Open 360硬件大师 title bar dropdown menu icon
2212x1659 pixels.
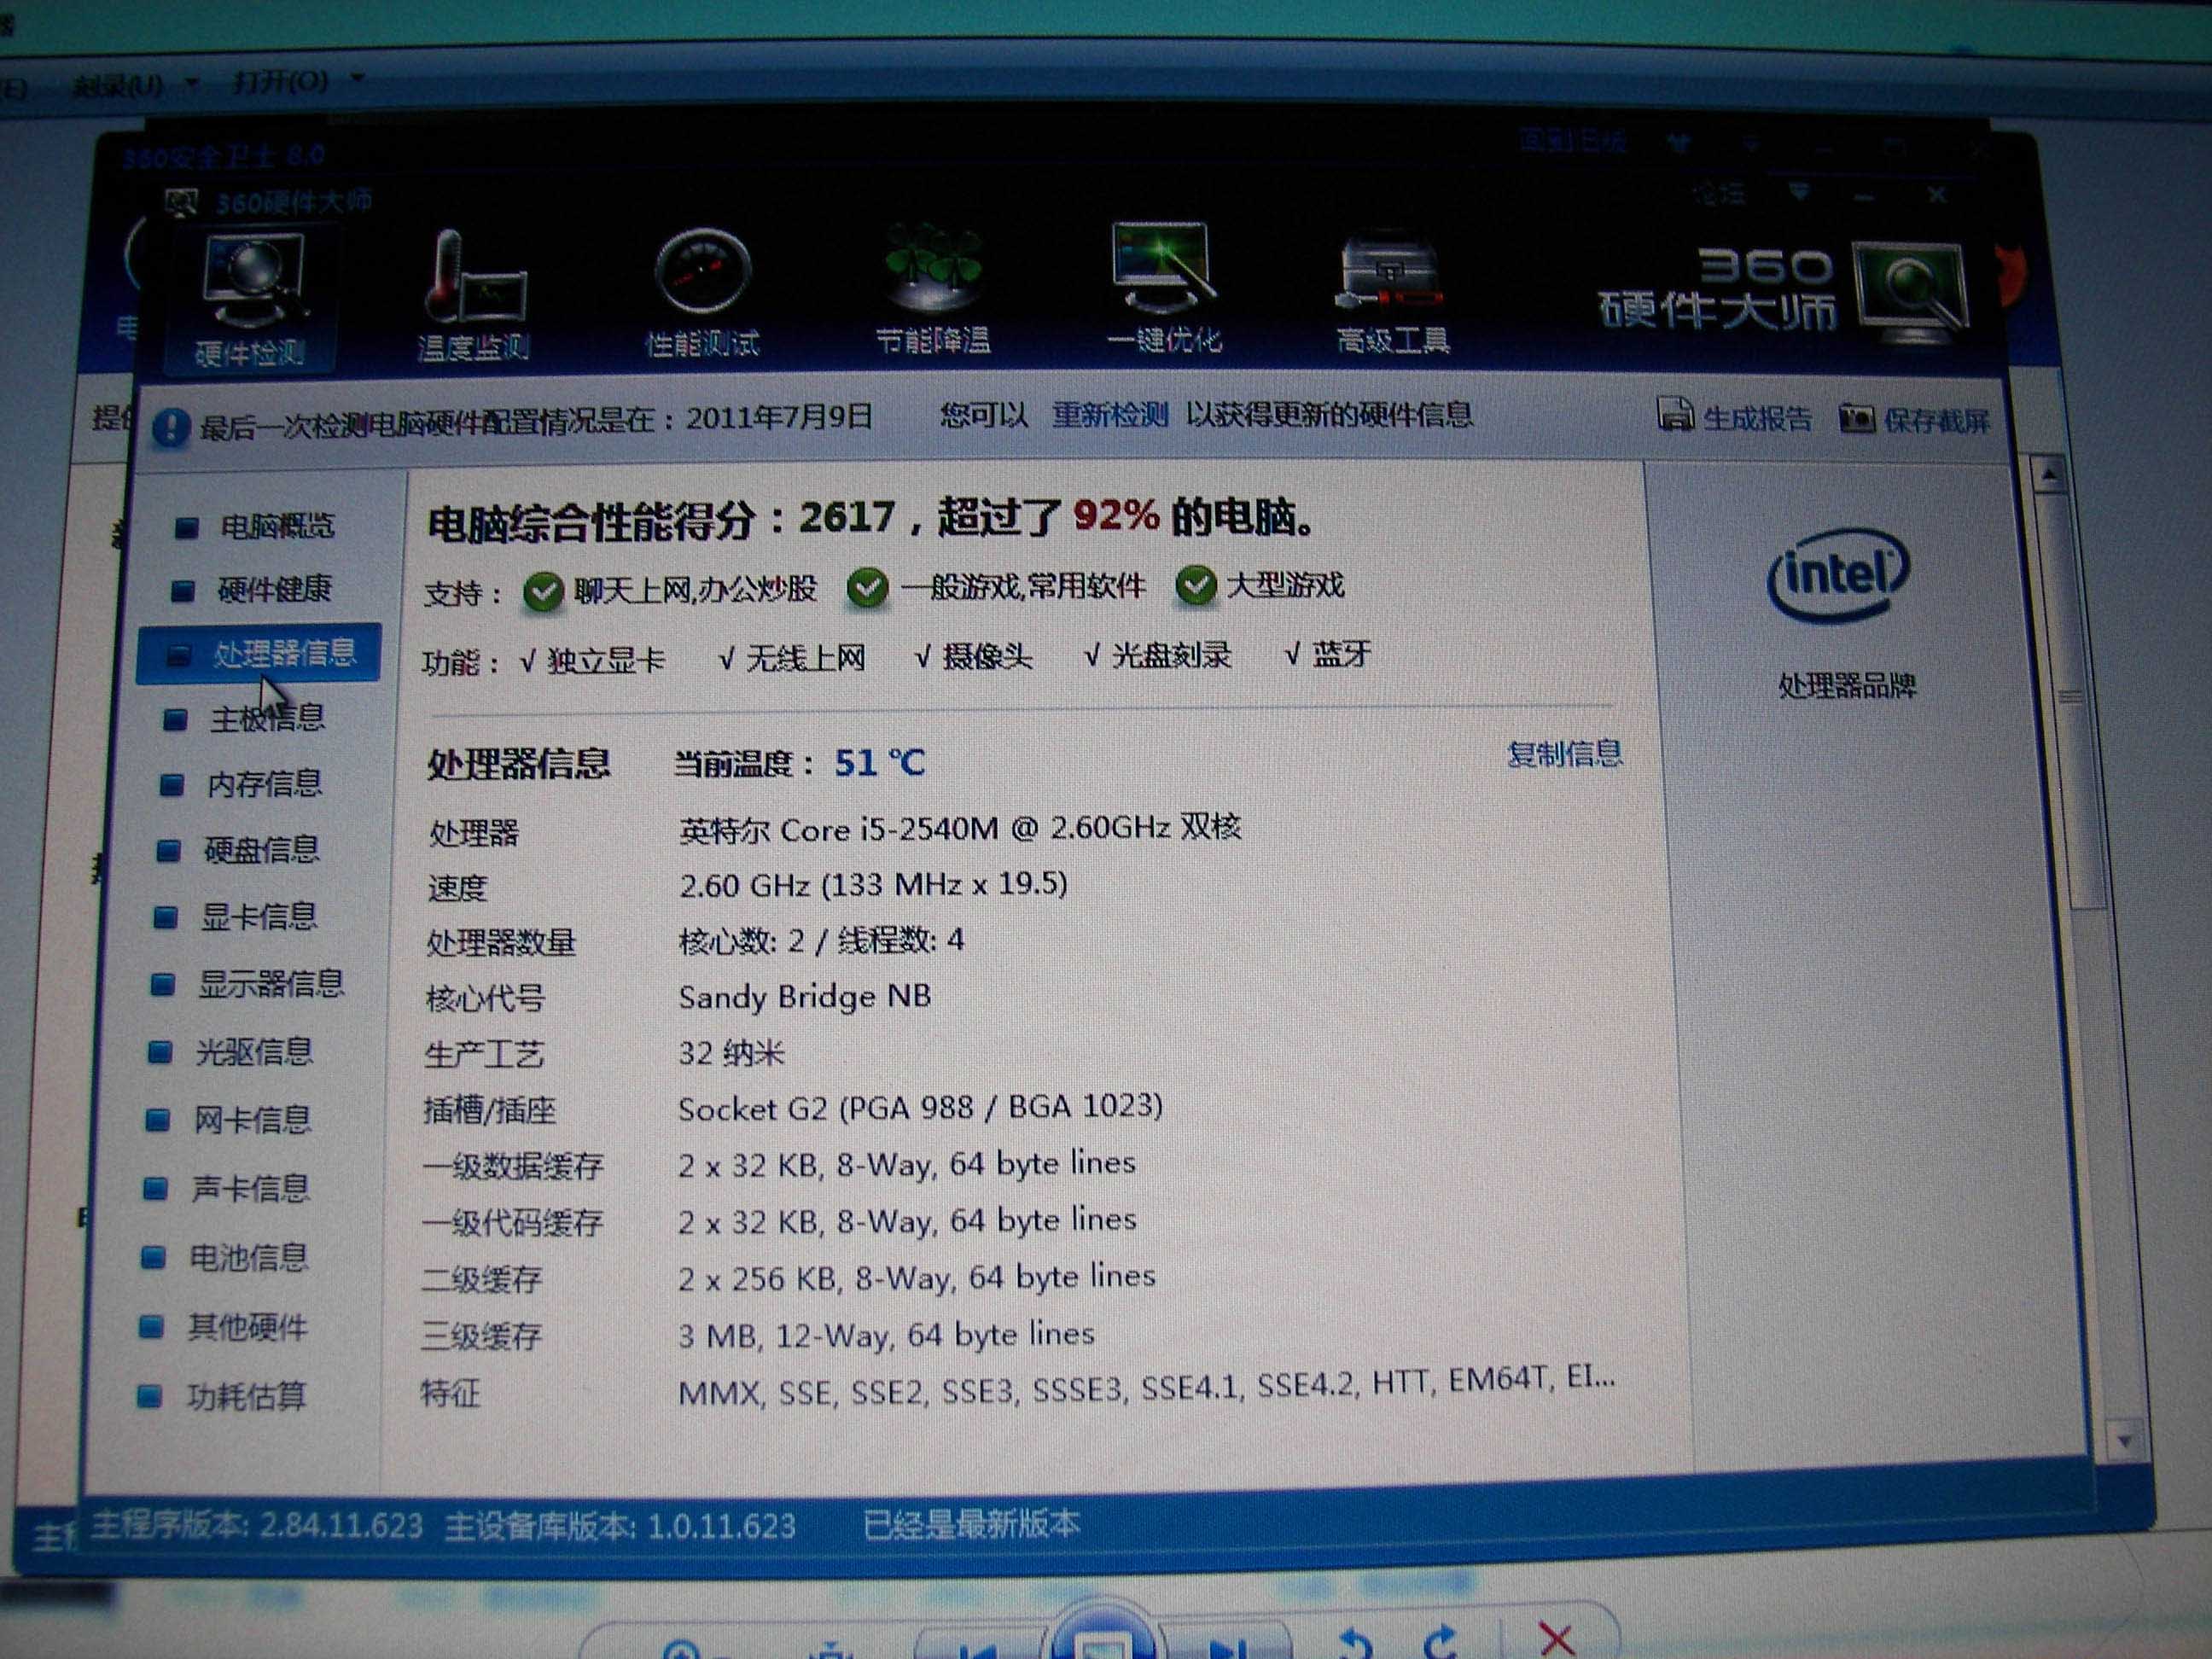click(x=1800, y=190)
